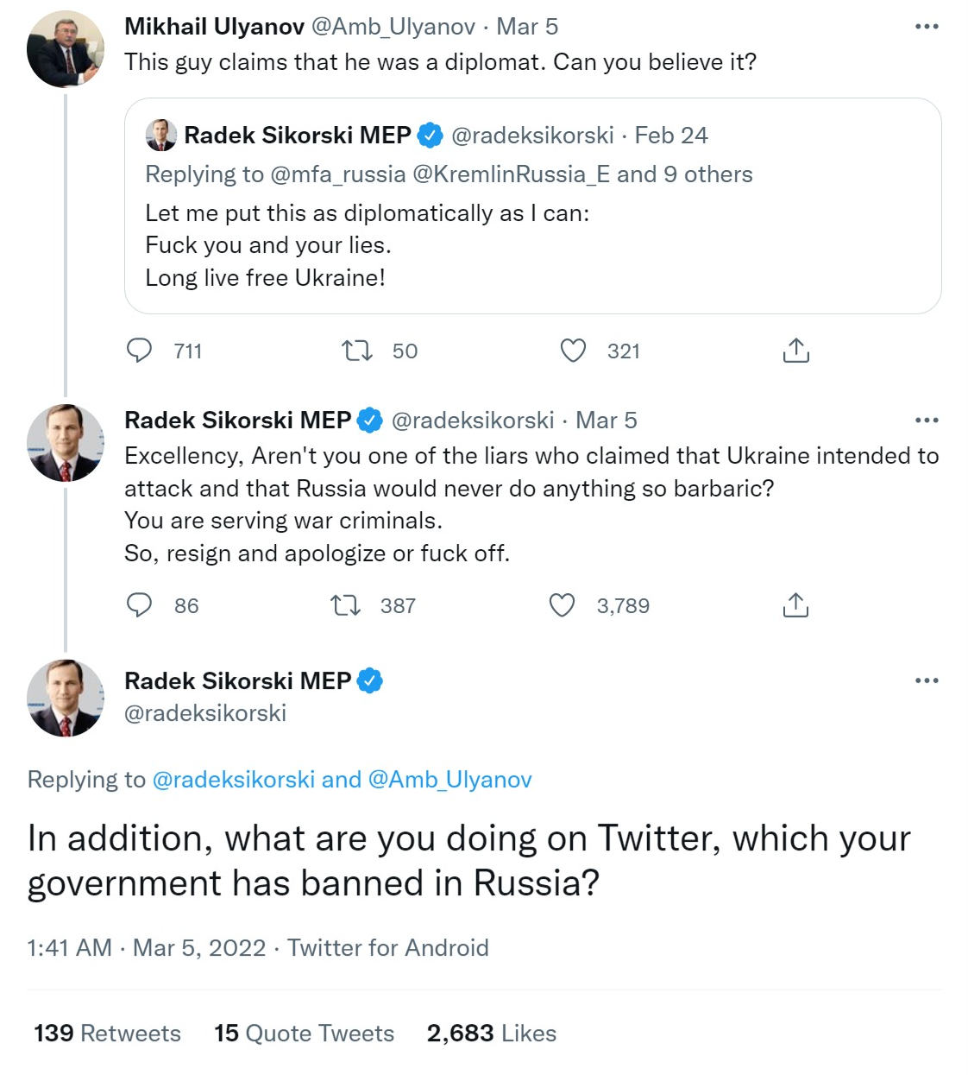968x1075 pixels.
Task: Click verified badge beside quoted Radek Sikorski
Action: [430, 136]
